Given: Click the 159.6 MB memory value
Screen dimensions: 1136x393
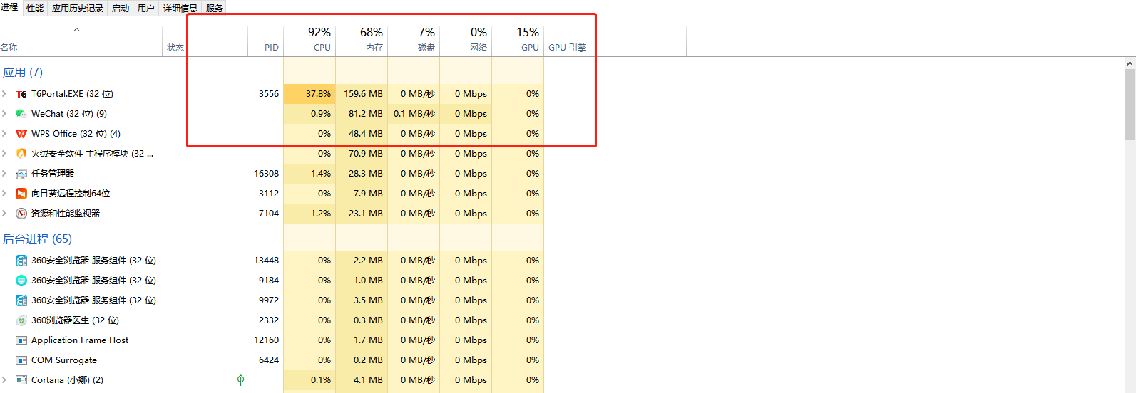Looking at the screenshot, I should pos(363,94).
